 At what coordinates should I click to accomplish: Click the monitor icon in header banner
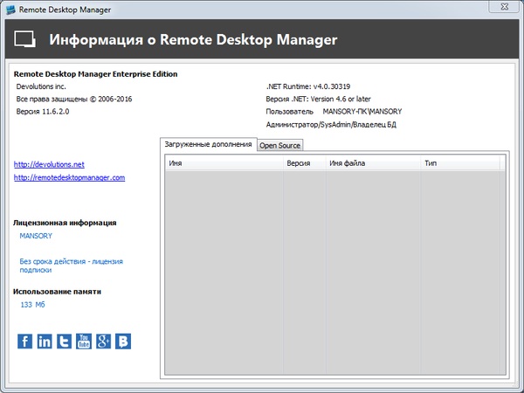pos(25,40)
